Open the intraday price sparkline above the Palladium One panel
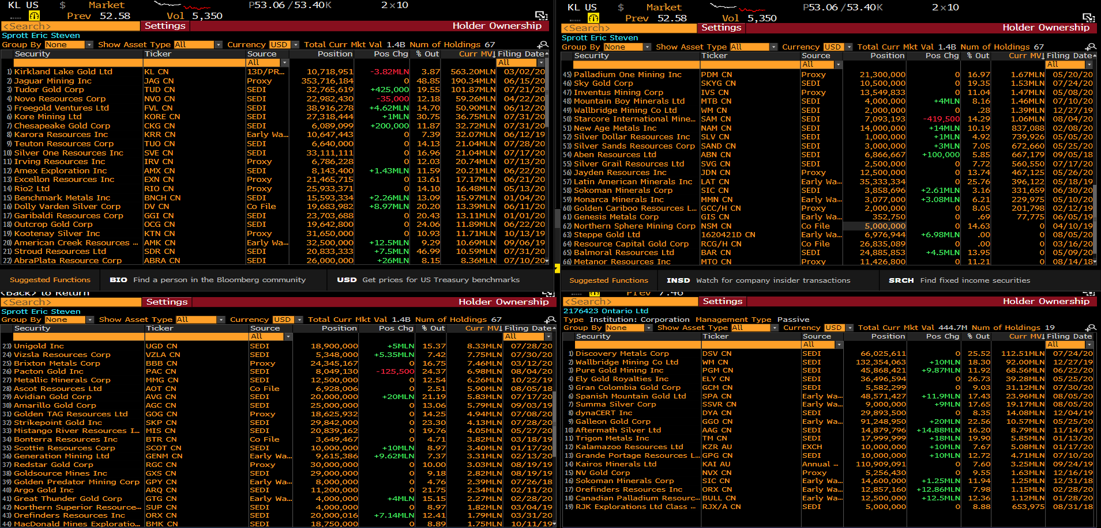1101x528 pixels. click(x=736, y=8)
